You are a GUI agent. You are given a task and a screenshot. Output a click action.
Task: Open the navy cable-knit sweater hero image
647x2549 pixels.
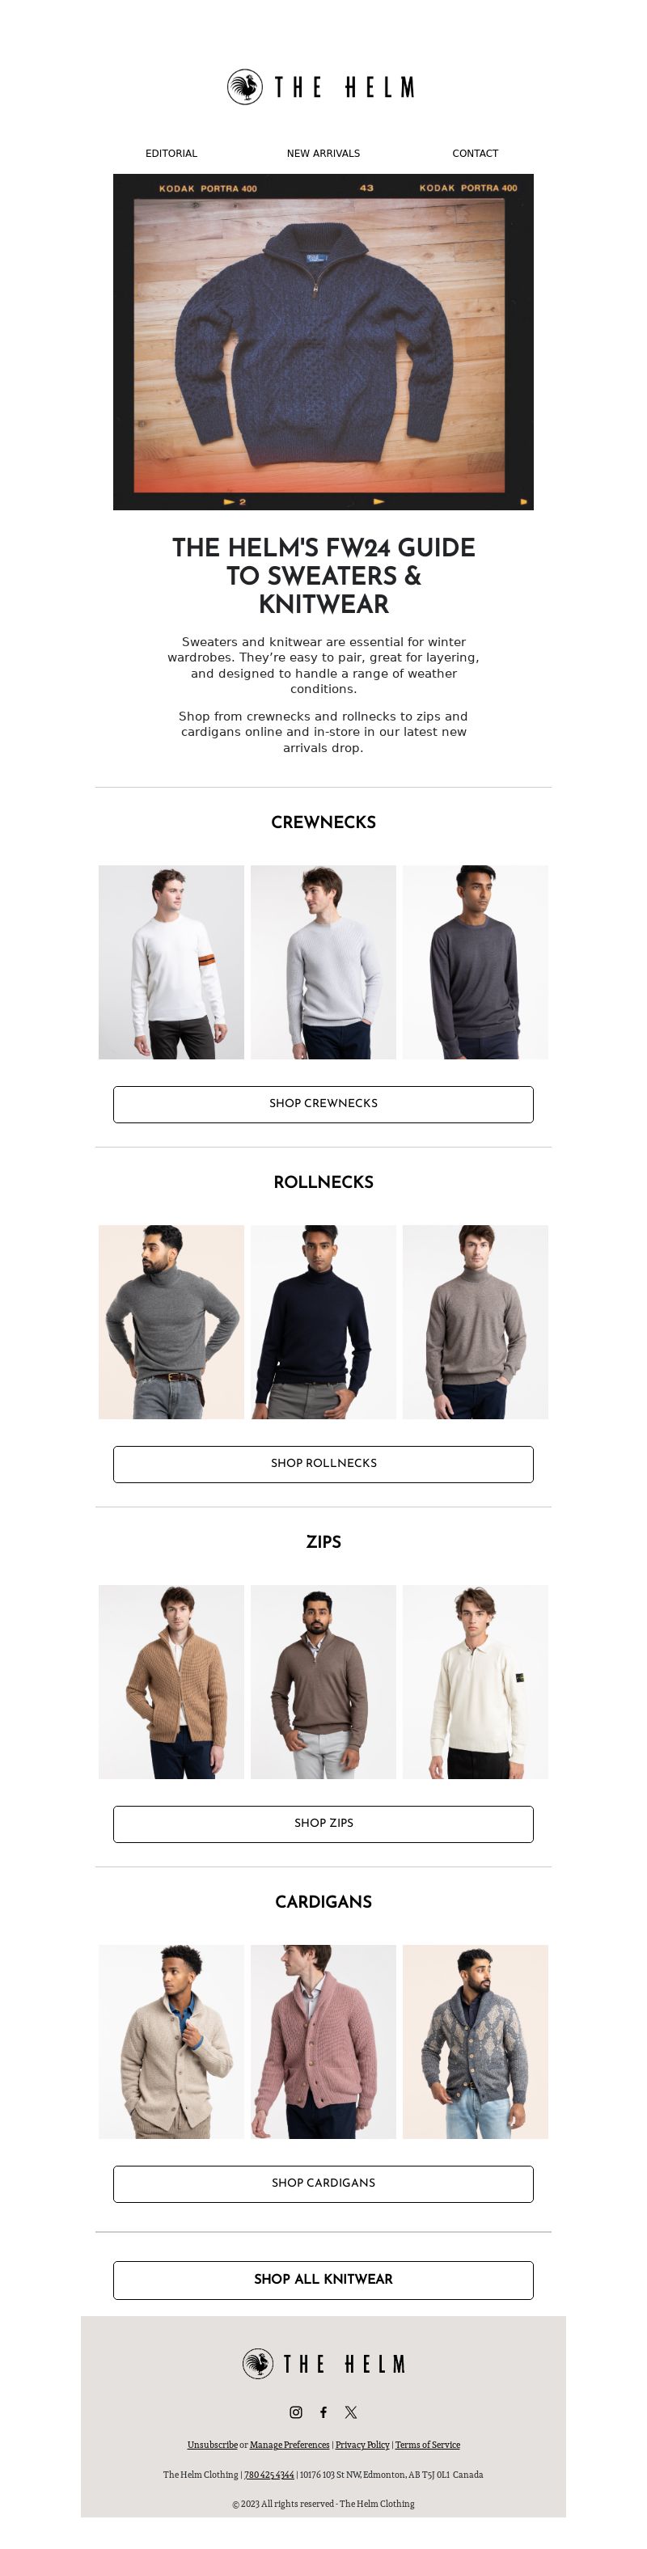(x=323, y=341)
